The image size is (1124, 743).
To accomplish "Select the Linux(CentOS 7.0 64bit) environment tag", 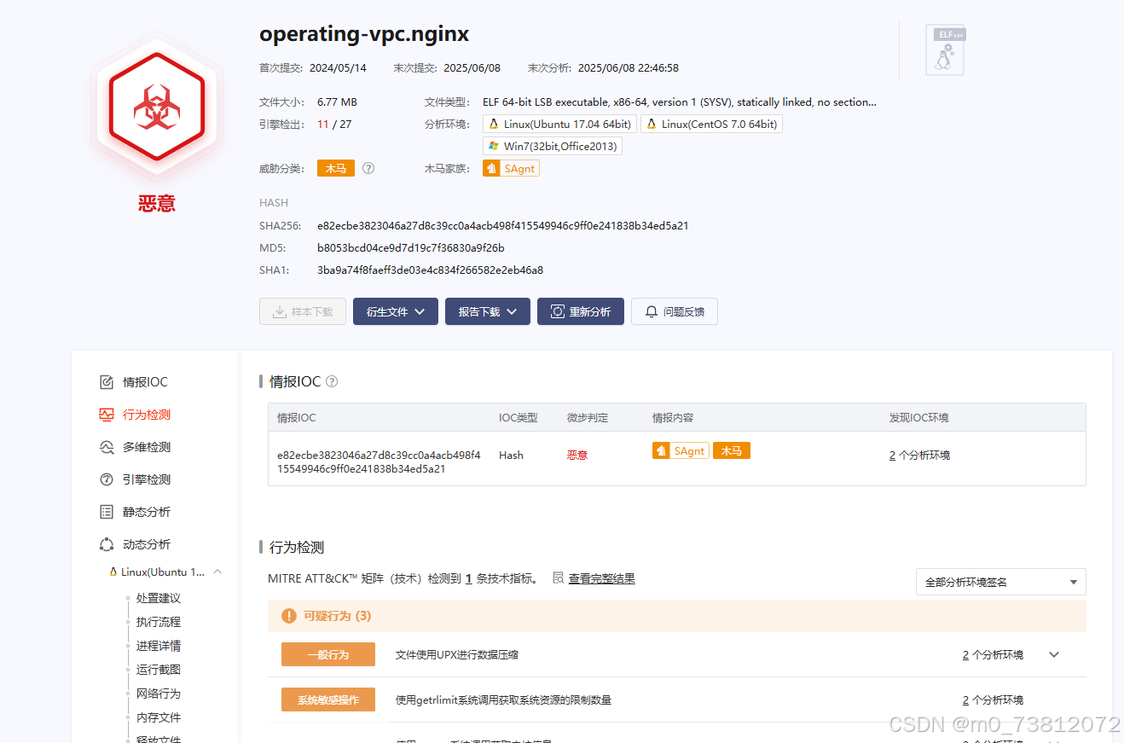I will (711, 125).
